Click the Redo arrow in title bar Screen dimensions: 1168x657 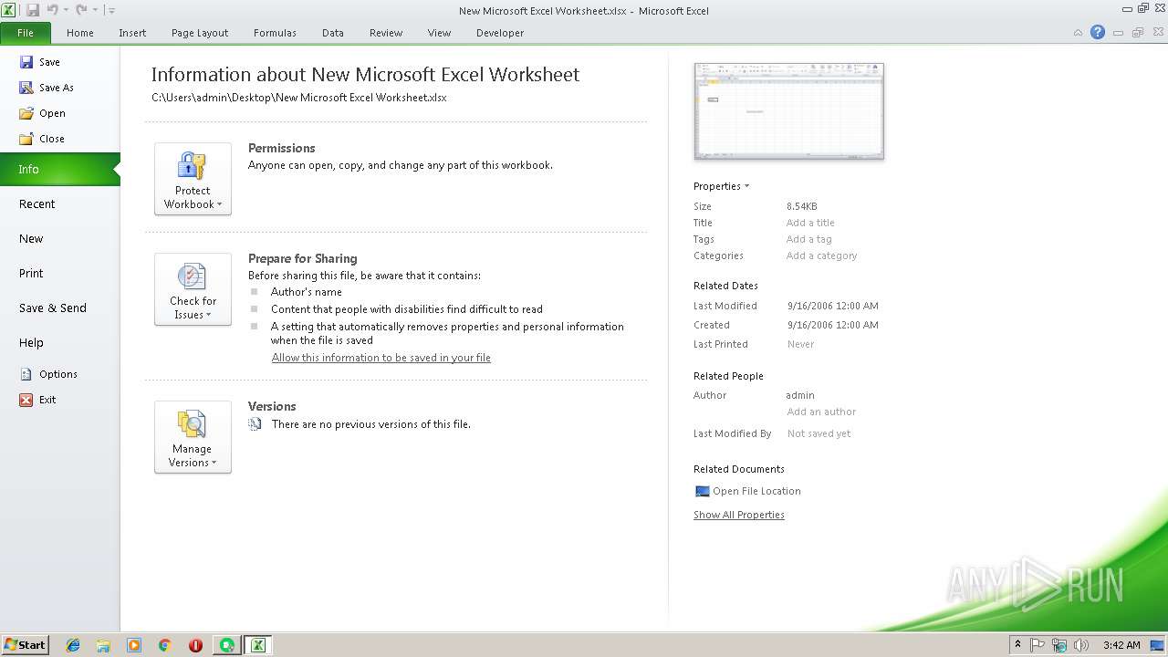point(81,10)
